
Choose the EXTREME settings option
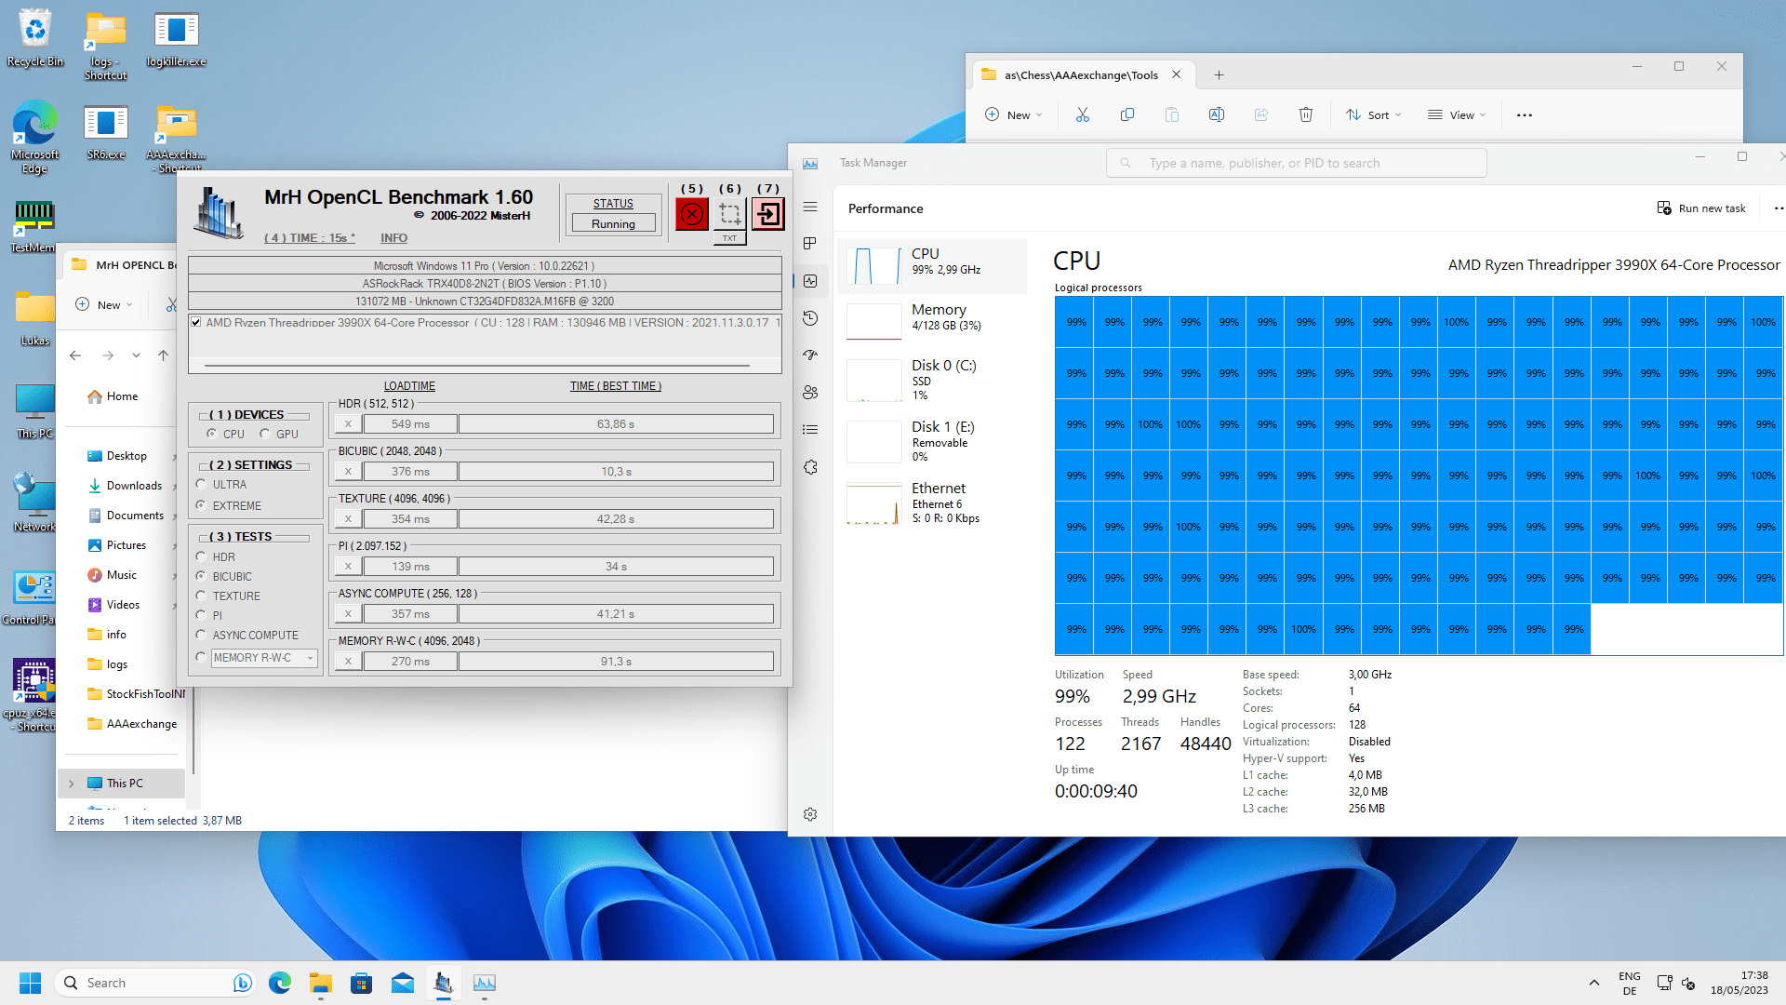pos(201,505)
